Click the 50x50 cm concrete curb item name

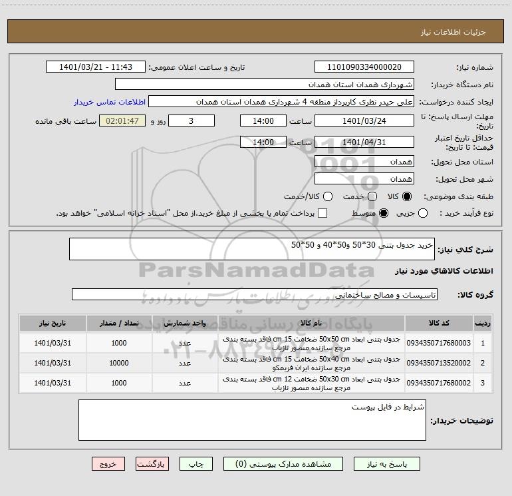(311, 344)
